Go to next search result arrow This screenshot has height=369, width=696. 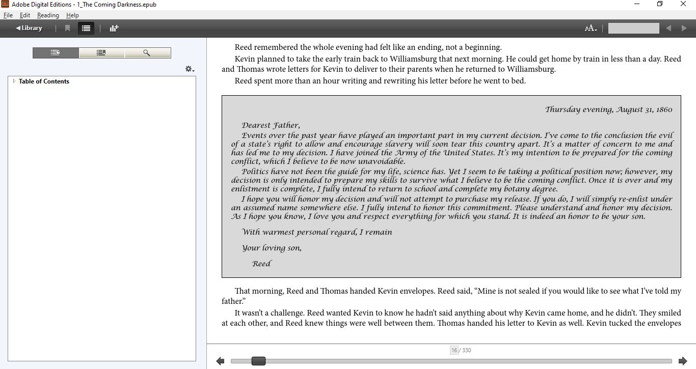pos(684,29)
